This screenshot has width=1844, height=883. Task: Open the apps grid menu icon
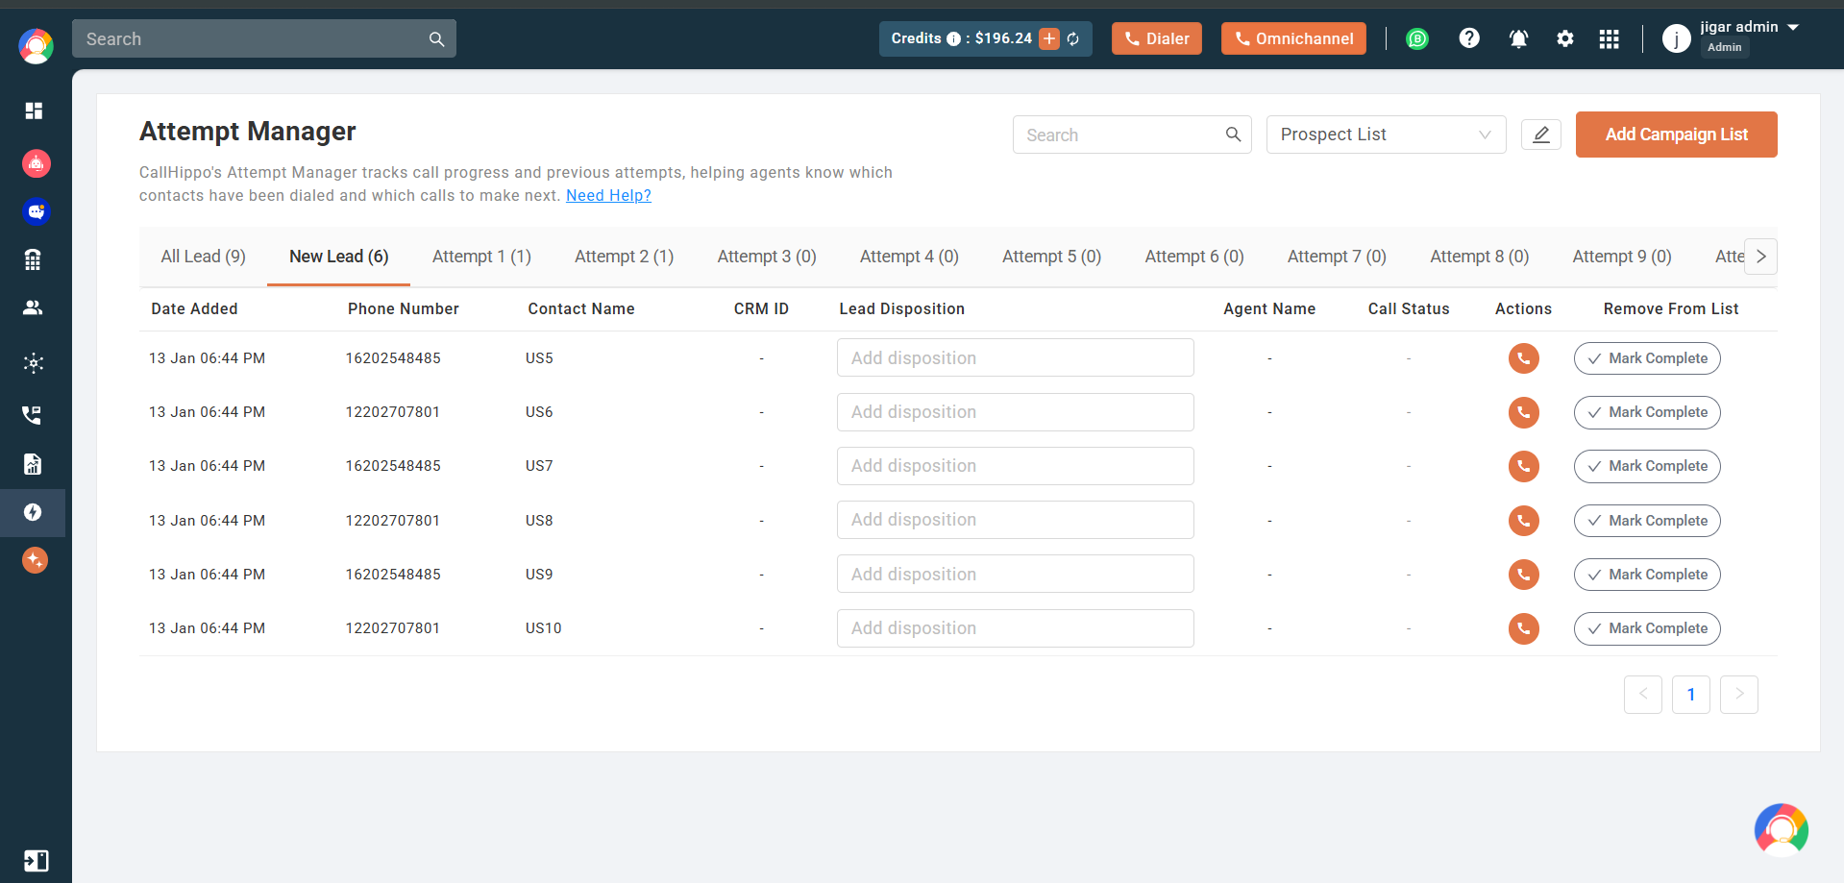tap(1610, 38)
